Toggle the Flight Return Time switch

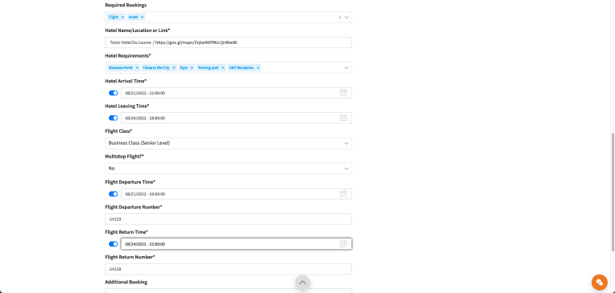(x=114, y=244)
